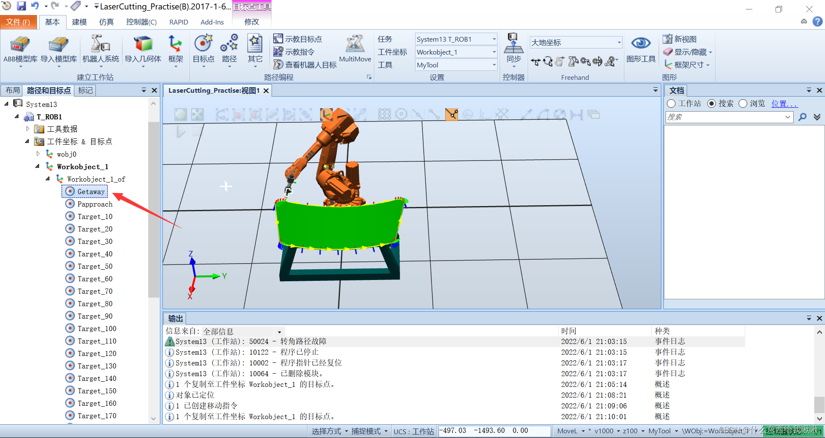Image resolution: width=825 pixels, height=438 pixels.
Task: Open the ABB模型库 model library
Action: tap(20, 50)
